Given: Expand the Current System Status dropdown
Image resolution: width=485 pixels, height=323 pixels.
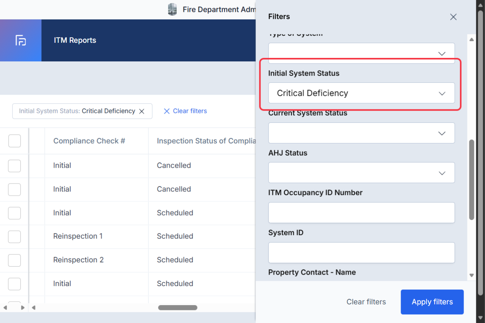Looking at the screenshot, I should (x=361, y=133).
